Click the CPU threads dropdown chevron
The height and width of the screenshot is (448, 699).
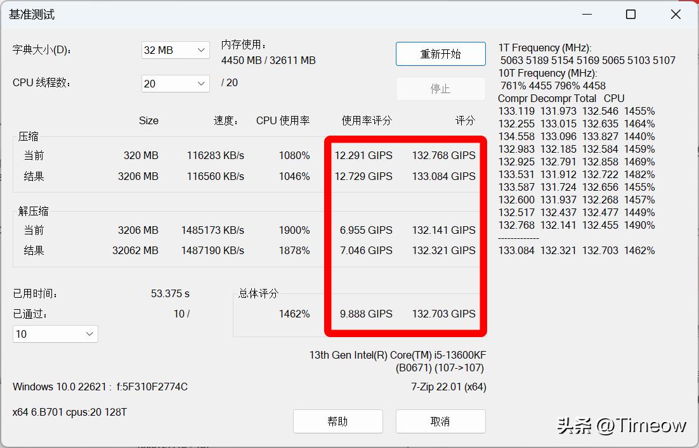coord(202,83)
